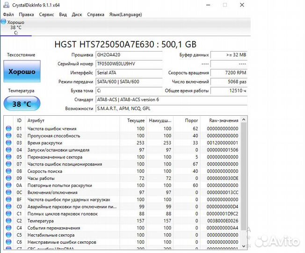305x253 pixels.
Task: Click the Атрибут column header
Action: click(x=72, y=120)
